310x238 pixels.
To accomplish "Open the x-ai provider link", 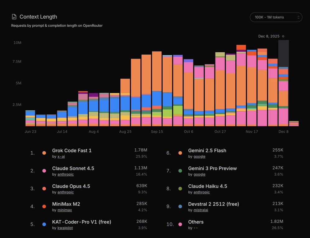I will pyautogui.click(x=61, y=156).
